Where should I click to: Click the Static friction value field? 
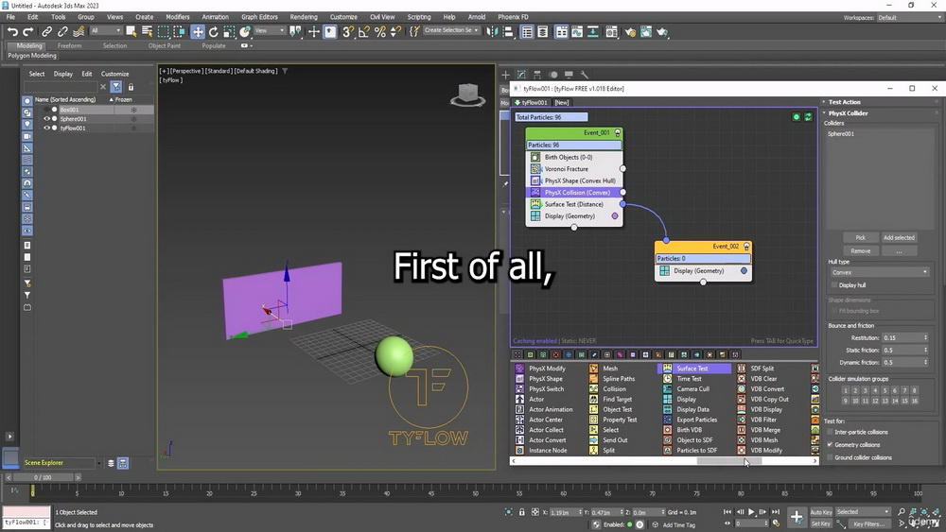pyautogui.click(x=902, y=350)
